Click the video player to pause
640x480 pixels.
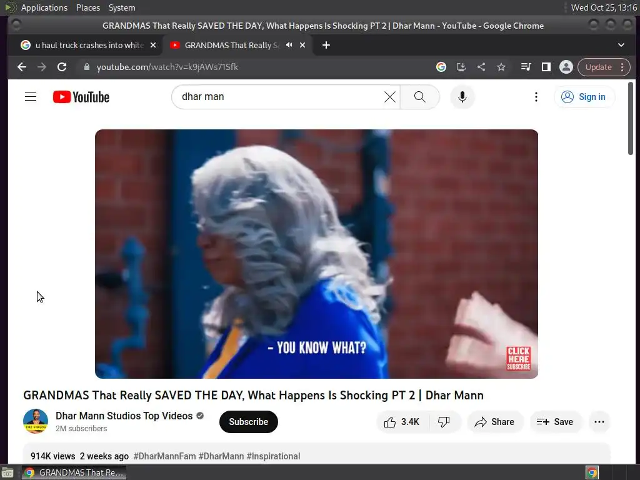click(x=316, y=254)
